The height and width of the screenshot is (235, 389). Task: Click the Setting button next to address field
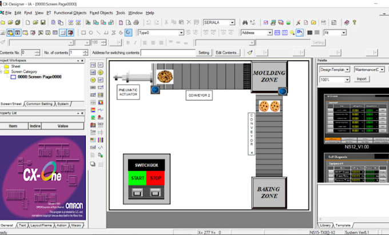click(x=204, y=53)
